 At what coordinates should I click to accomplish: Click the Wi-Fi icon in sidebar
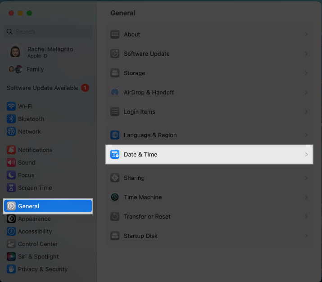(11, 106)
